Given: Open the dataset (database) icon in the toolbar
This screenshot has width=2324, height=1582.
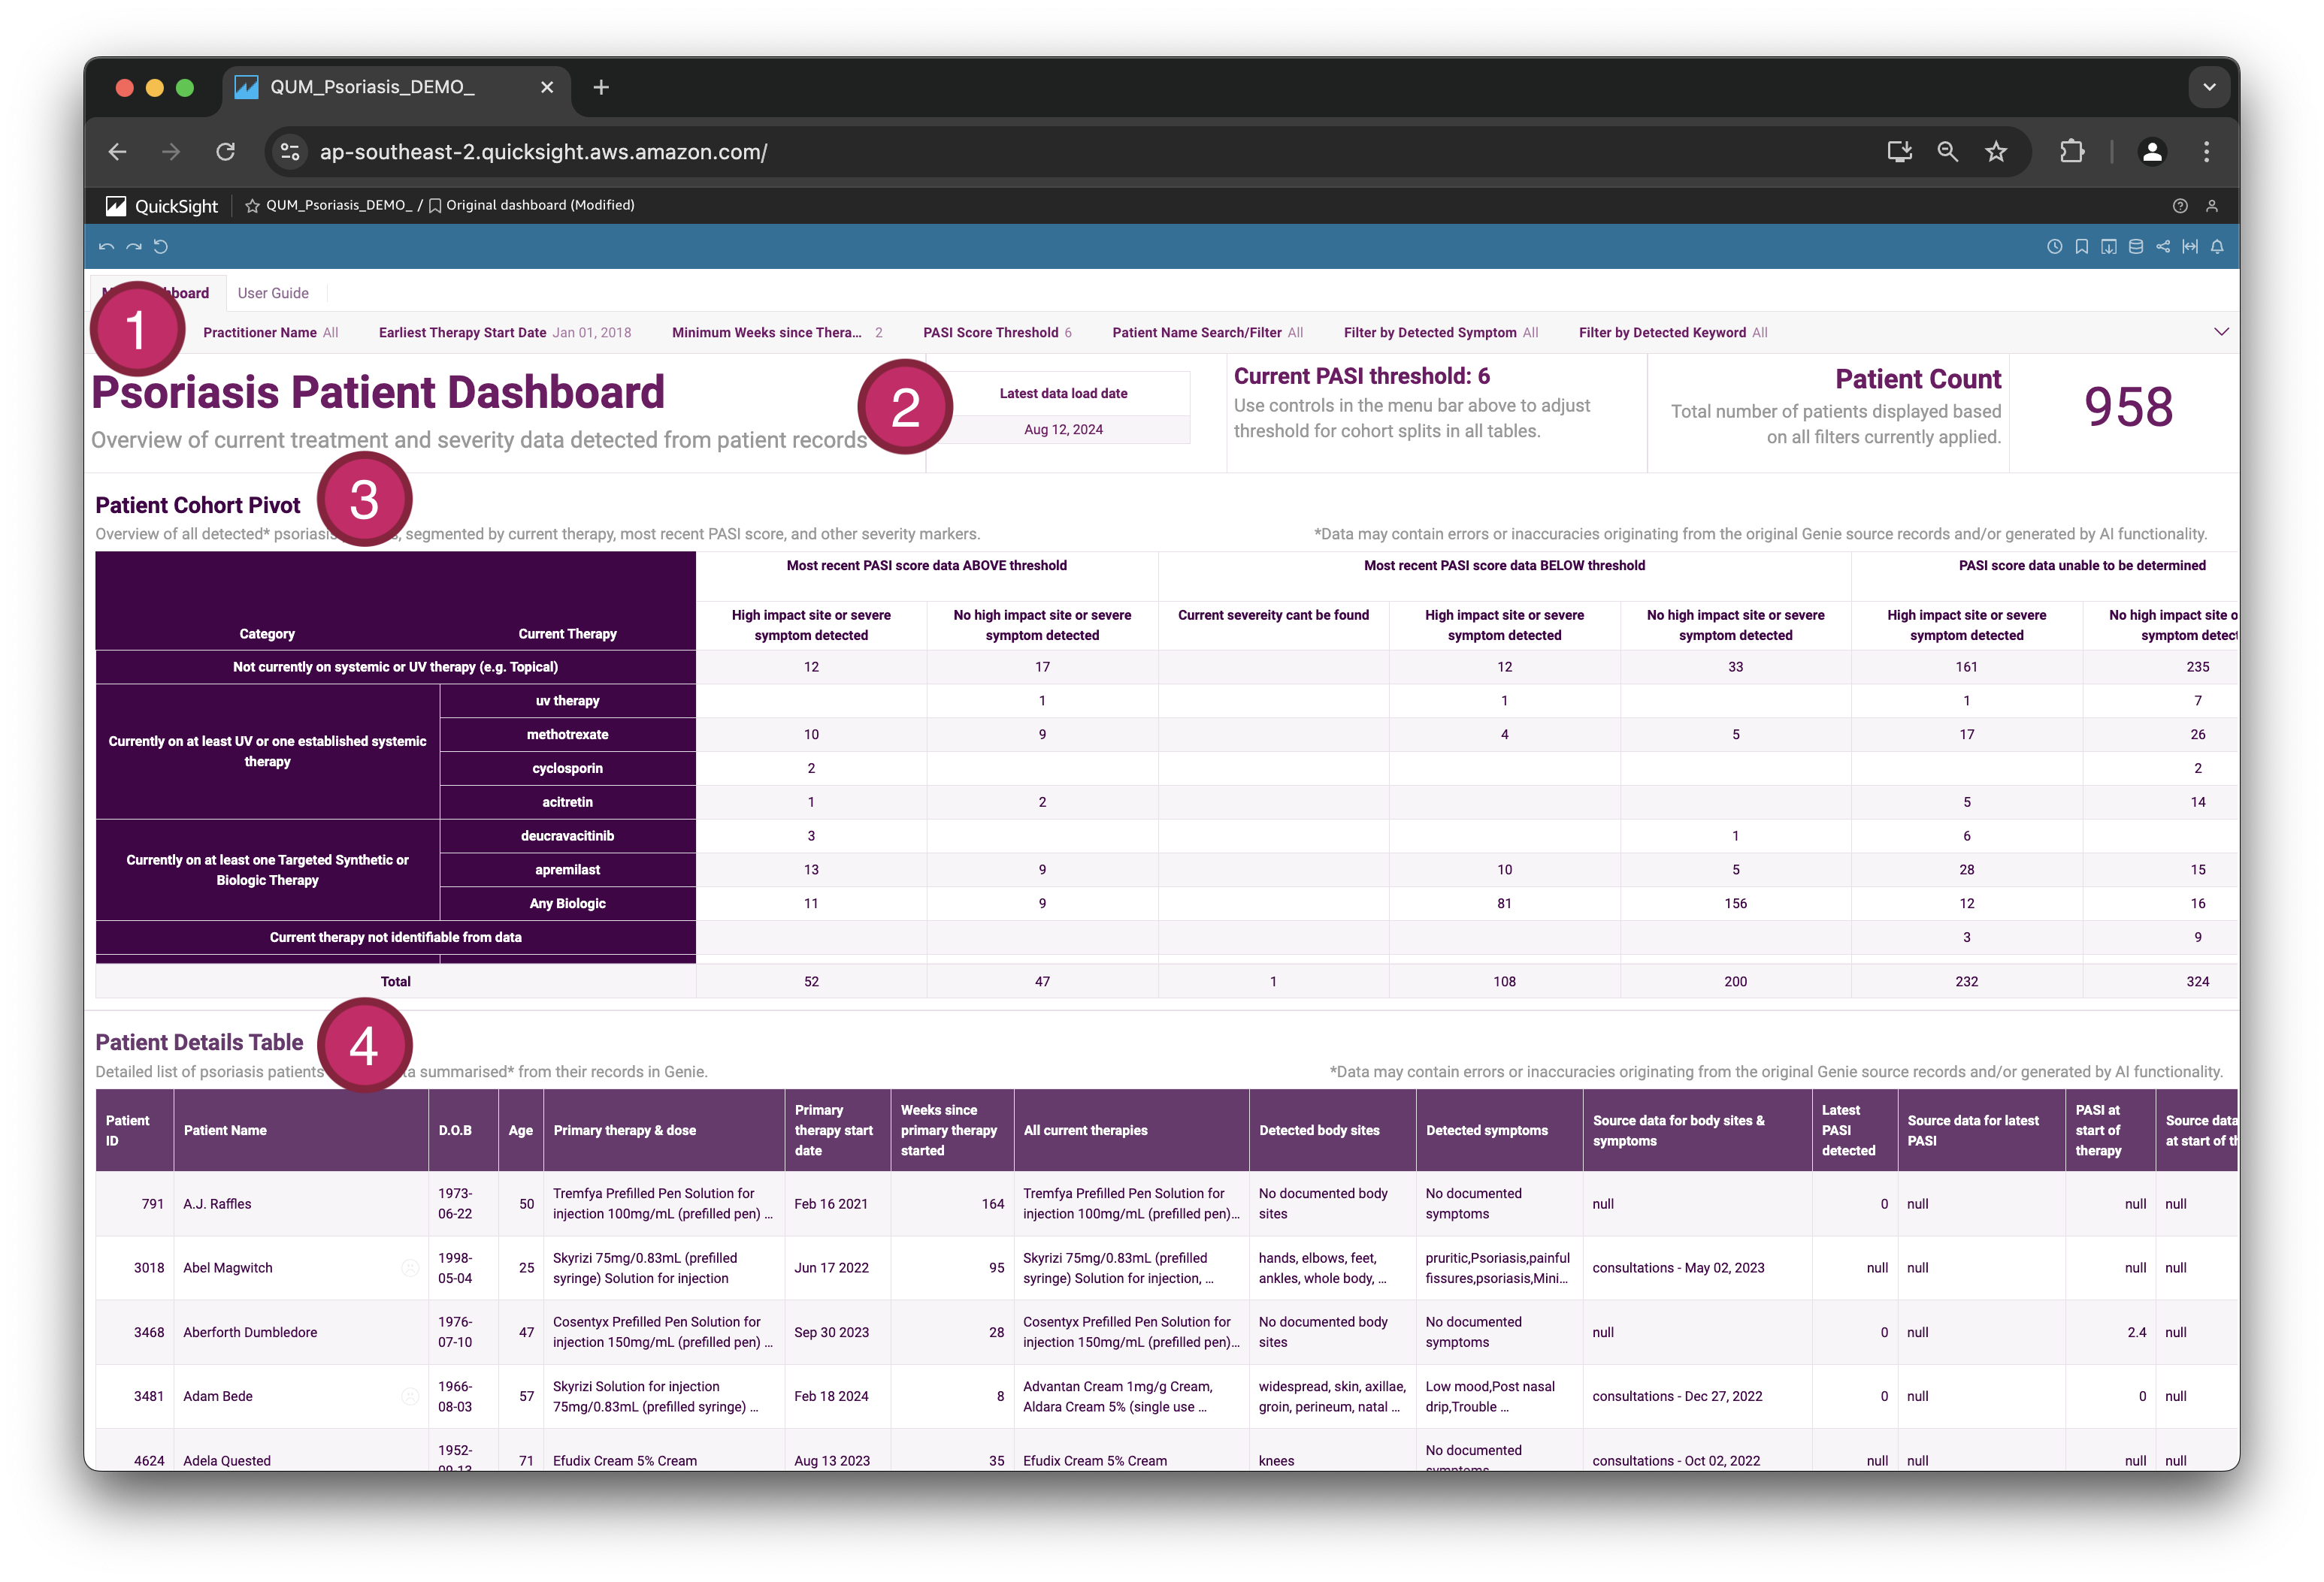Looking at the screenshot, I should pos(2137,247).
